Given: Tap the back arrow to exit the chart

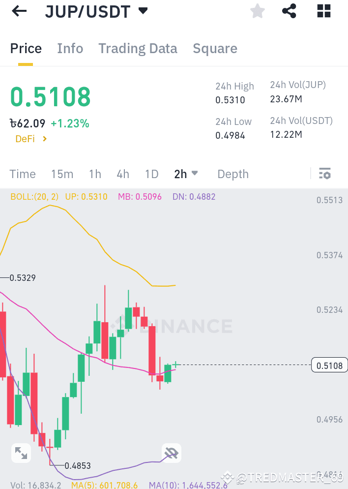Looking at the screenshot, I should (19, 11).
